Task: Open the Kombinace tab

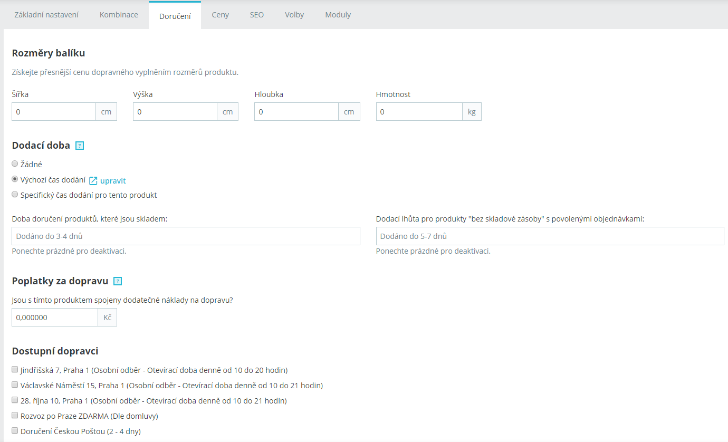Action: pos(119,15)
